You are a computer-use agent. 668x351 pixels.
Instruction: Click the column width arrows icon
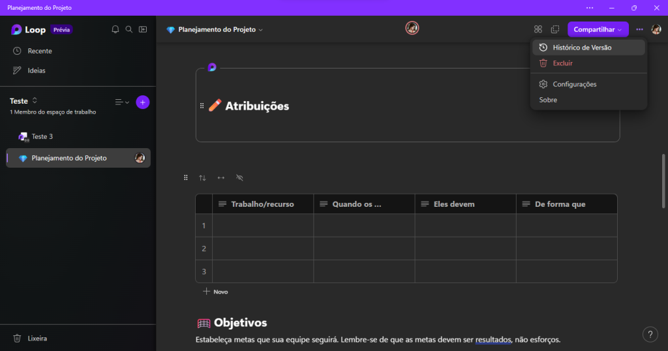click(x=220, y=177)
